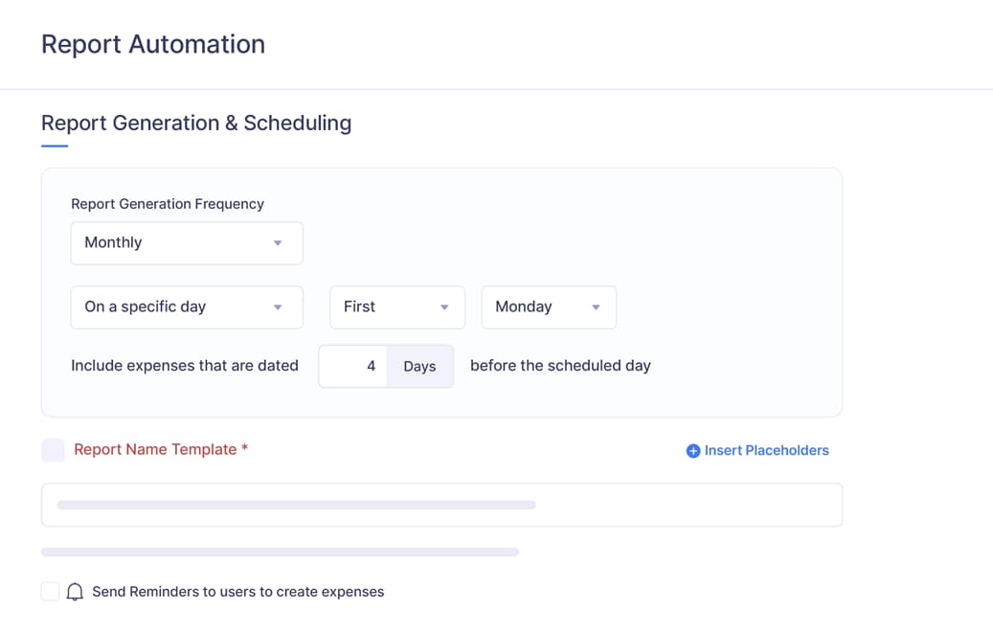993x635 pixels.
Task: Click the chevron on "On a specific day"
Action: pos(279,307)
